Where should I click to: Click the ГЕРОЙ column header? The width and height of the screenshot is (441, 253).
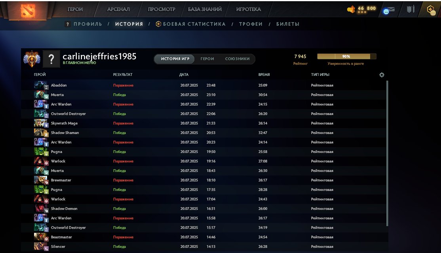[40, 75]
